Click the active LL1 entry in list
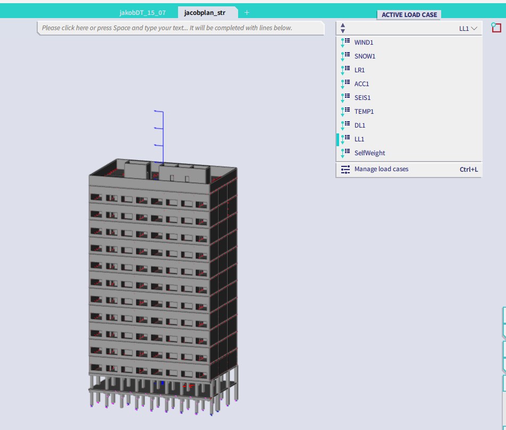Screen dimensions: 506x430 point(359,139)
